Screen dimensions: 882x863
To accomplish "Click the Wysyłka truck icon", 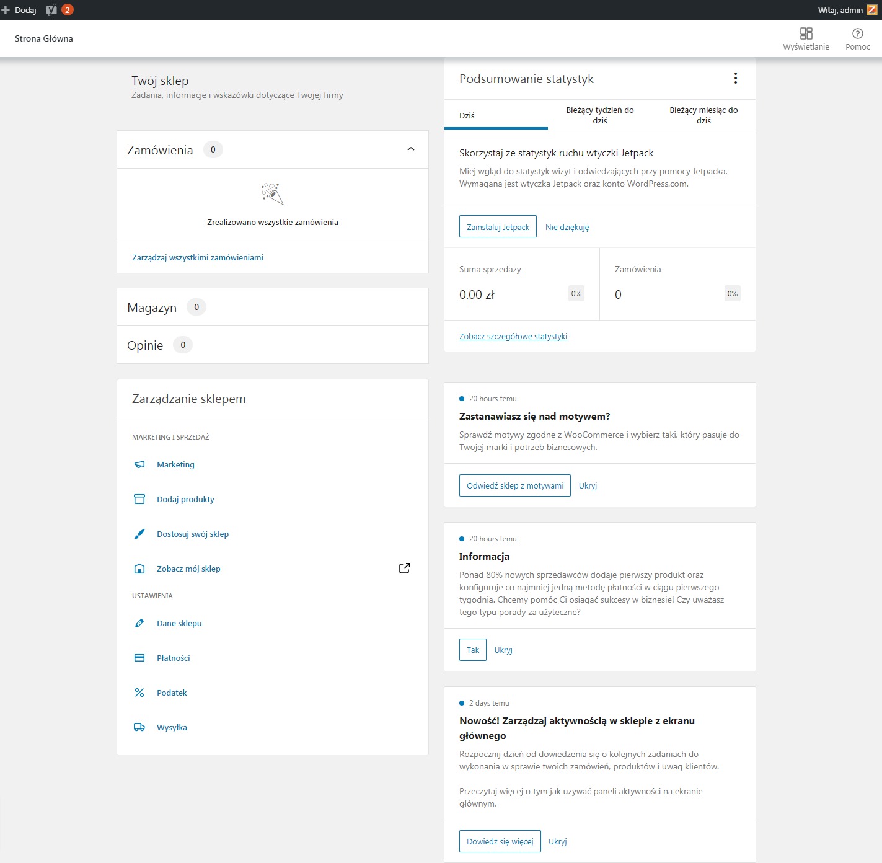I will (x=139, y=727).
